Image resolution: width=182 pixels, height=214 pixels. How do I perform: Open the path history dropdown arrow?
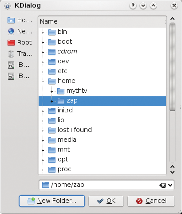coord(170,185)
